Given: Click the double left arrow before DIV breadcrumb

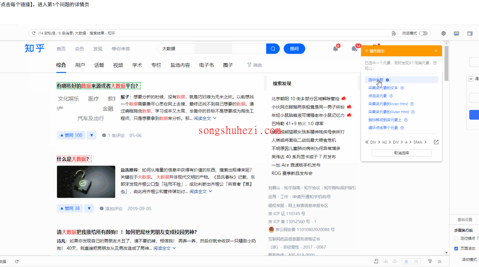Looking at the screenshot, I should pyautogui.click(x=367, y=142).
